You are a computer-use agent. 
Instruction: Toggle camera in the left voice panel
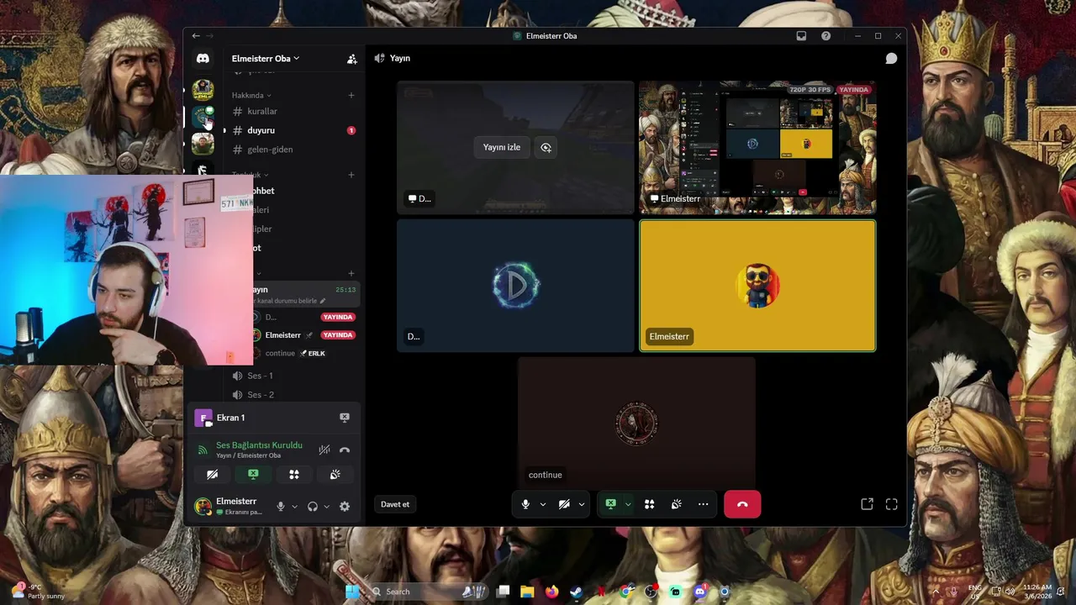point(213,475)
